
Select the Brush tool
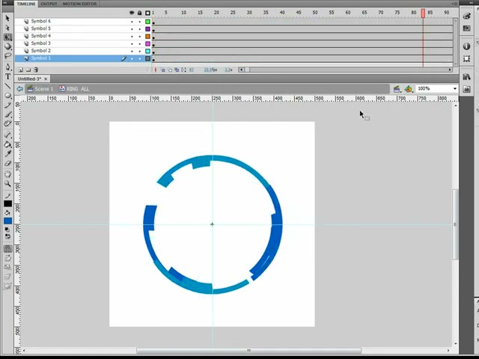pos(7,114)
